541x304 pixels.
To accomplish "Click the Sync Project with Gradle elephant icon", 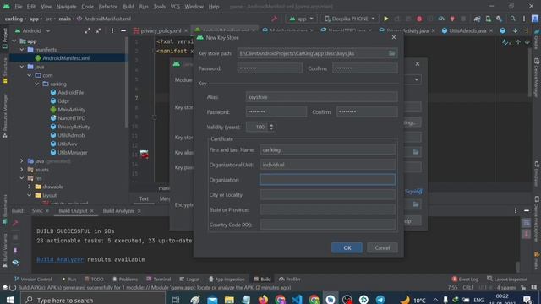I will [x=477, y=19].
